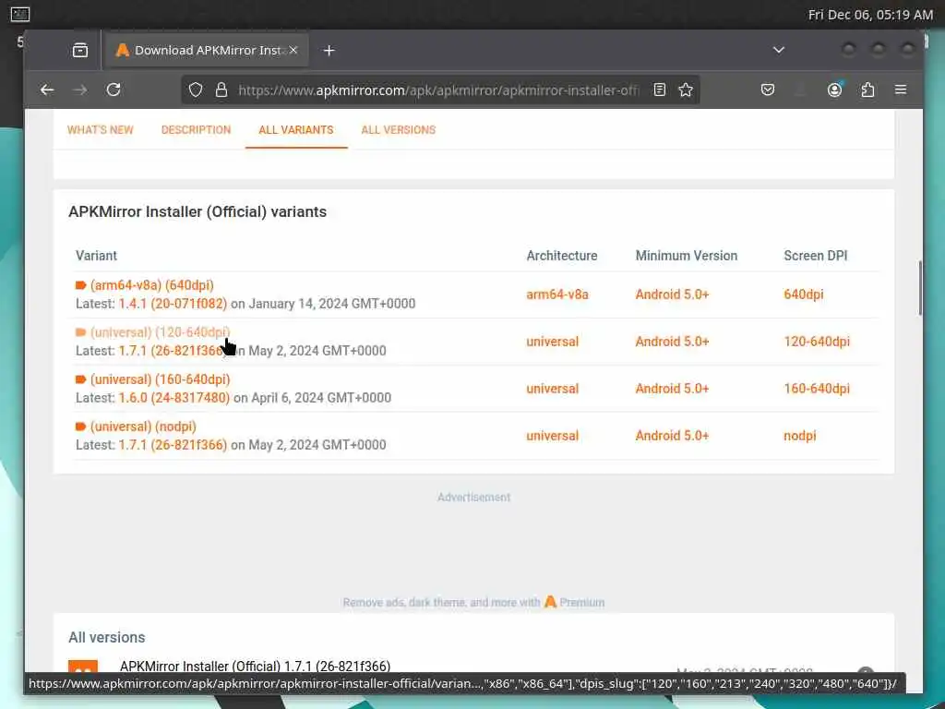Click Android 5.0+ in the 120-640dpi row
This screenshot has width=945, height=709.
click(673, 342)
